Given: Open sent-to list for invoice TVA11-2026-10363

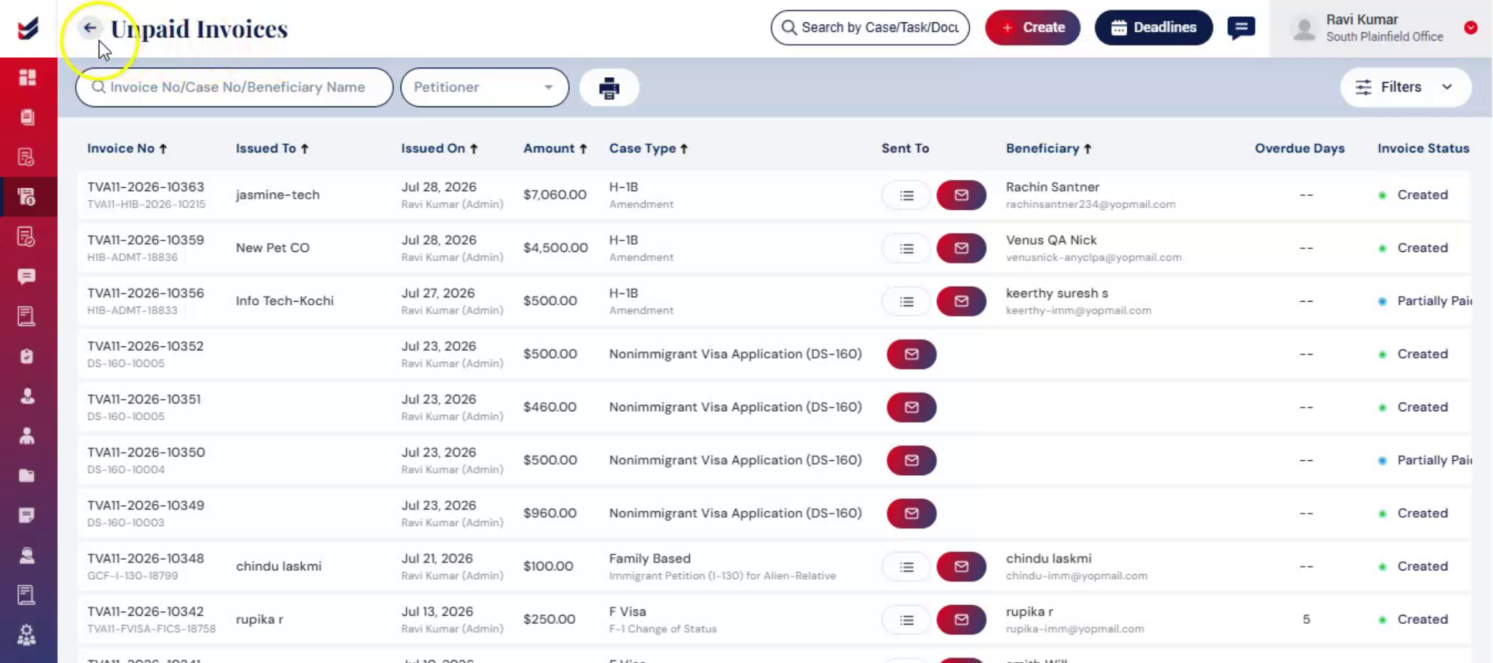Looking at the screenshot, I should pyautogui.click(x=906, y=195).
